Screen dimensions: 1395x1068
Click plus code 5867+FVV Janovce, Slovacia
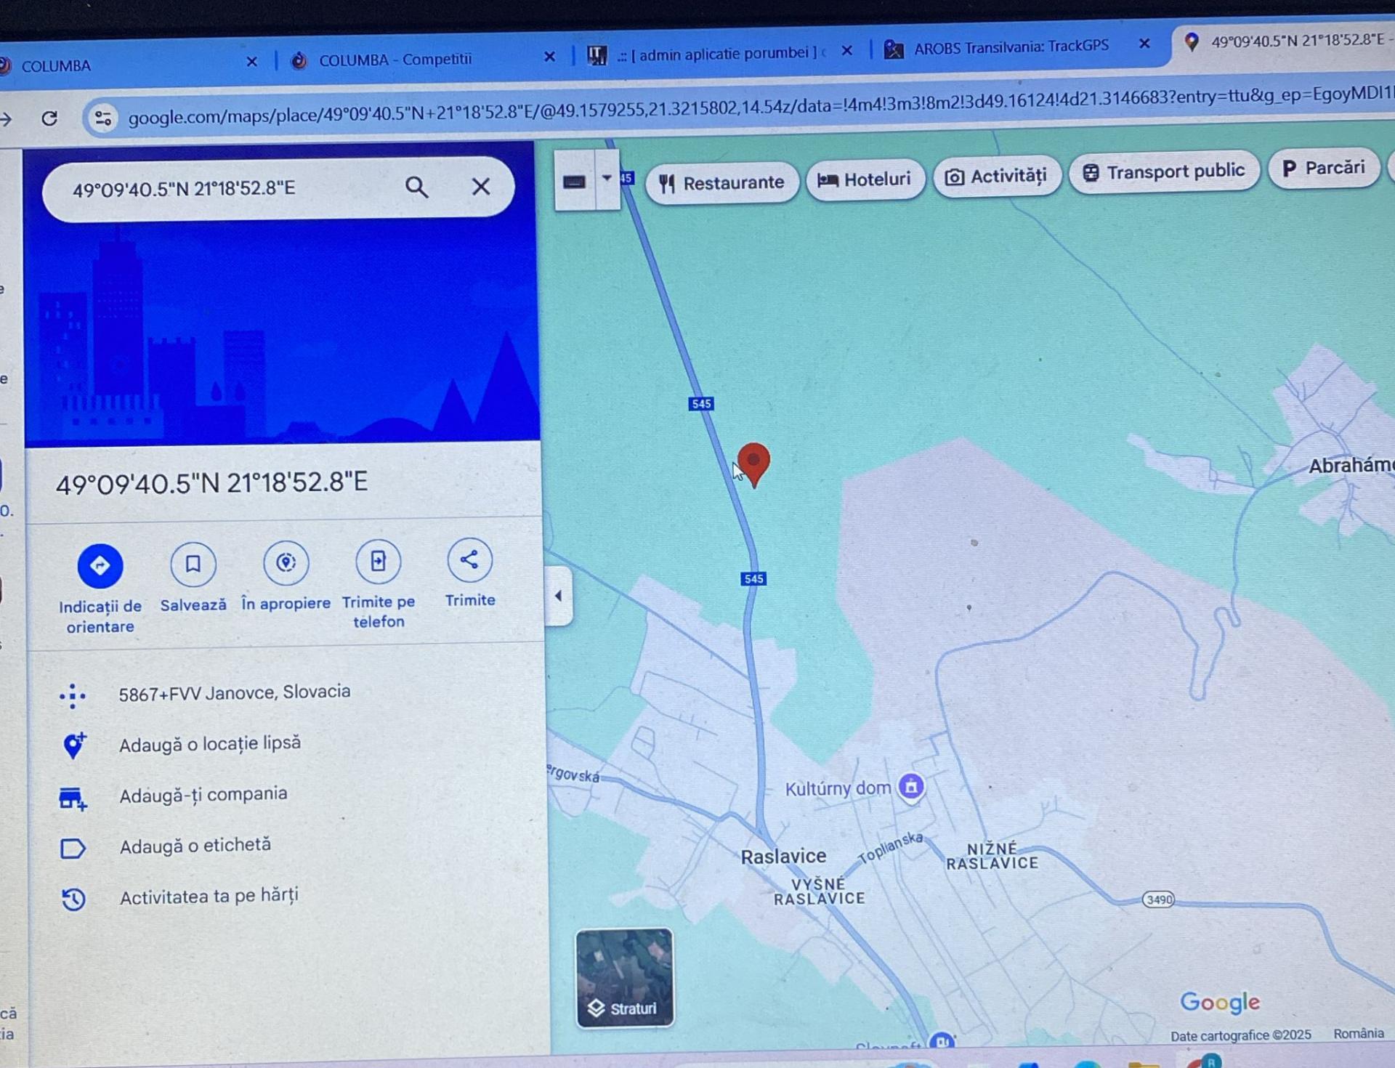click(234, 692)
